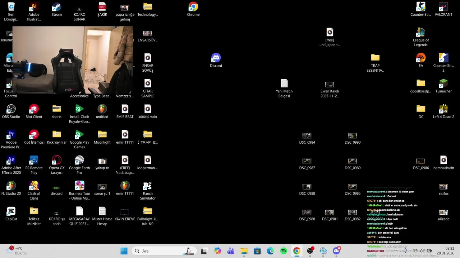Launch Ranch Simulator from the desktop

[148, 190]
